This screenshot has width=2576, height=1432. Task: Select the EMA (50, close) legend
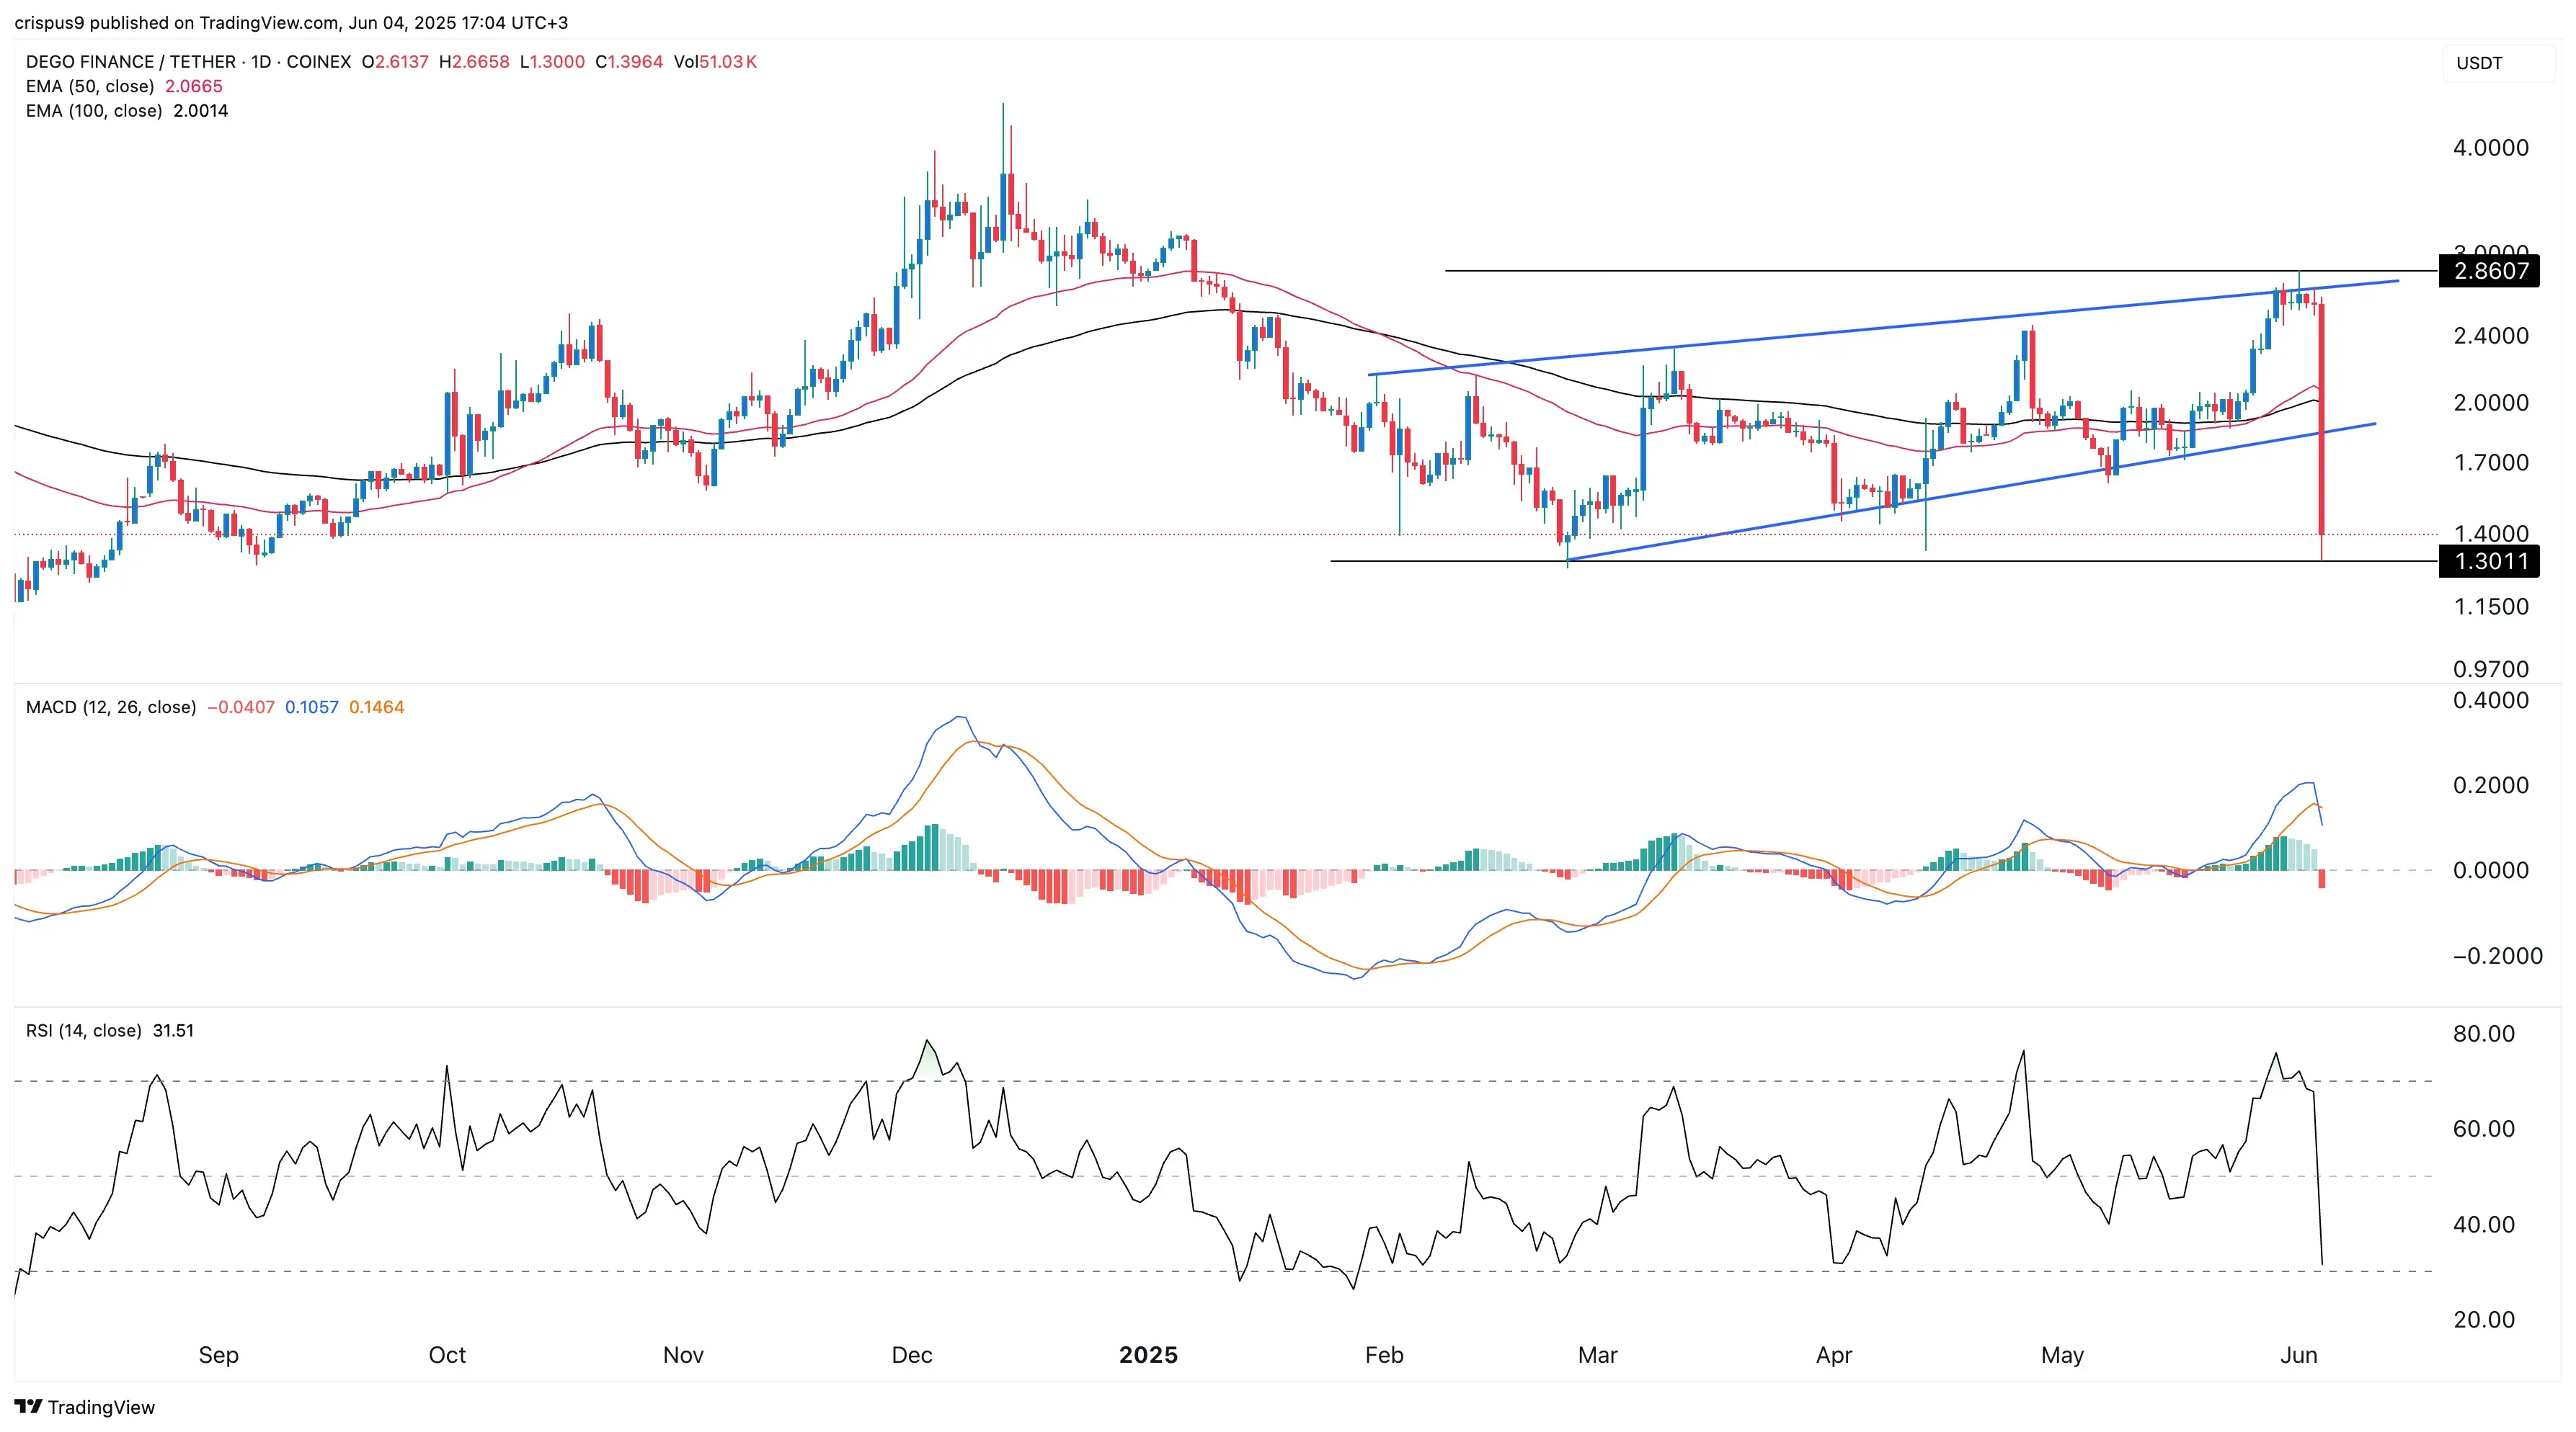tap(90, 87)
